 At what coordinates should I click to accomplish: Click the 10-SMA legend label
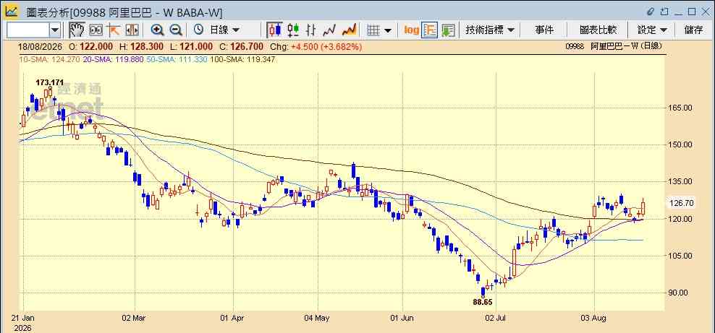point(50,59)
